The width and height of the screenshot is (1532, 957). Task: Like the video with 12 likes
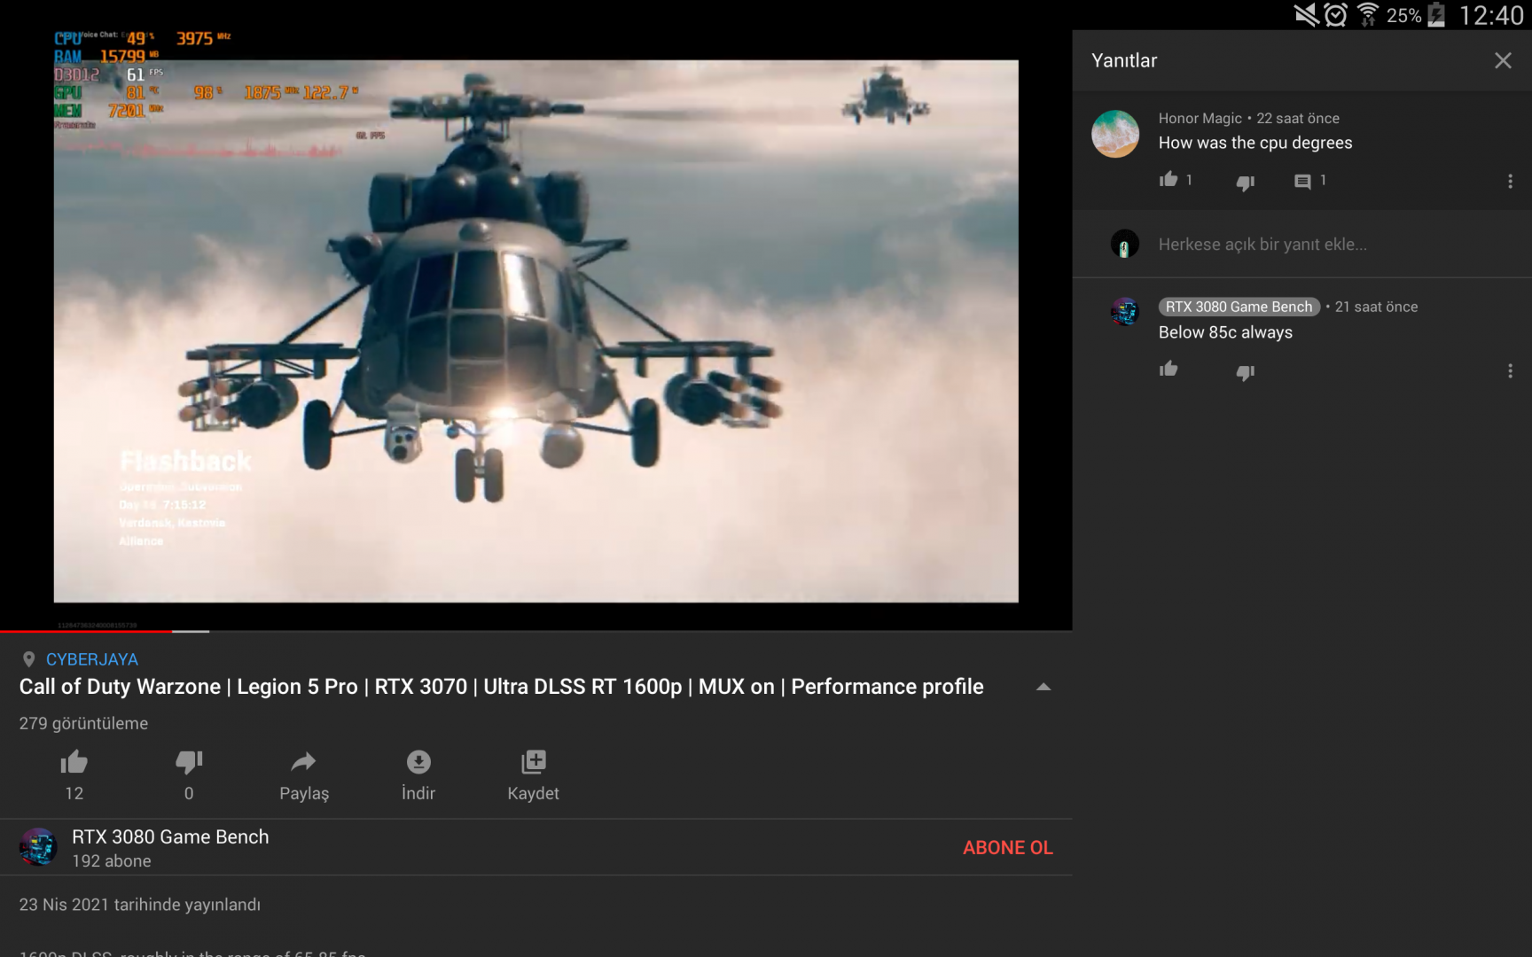pyautogui.click(x=74, y=762)
